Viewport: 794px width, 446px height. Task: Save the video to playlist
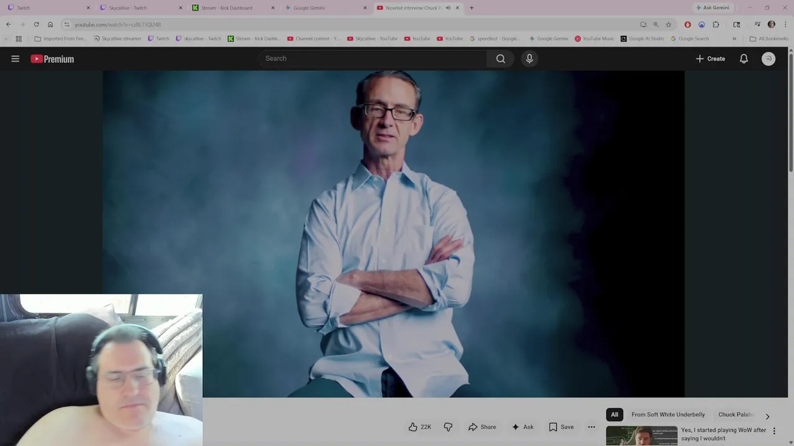point(561,427)
